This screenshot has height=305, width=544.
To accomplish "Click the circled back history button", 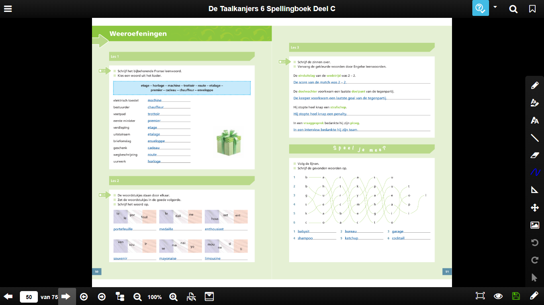I will 84,297.
